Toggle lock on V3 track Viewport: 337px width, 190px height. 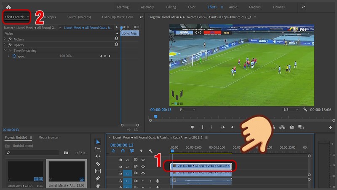point(120,160)
